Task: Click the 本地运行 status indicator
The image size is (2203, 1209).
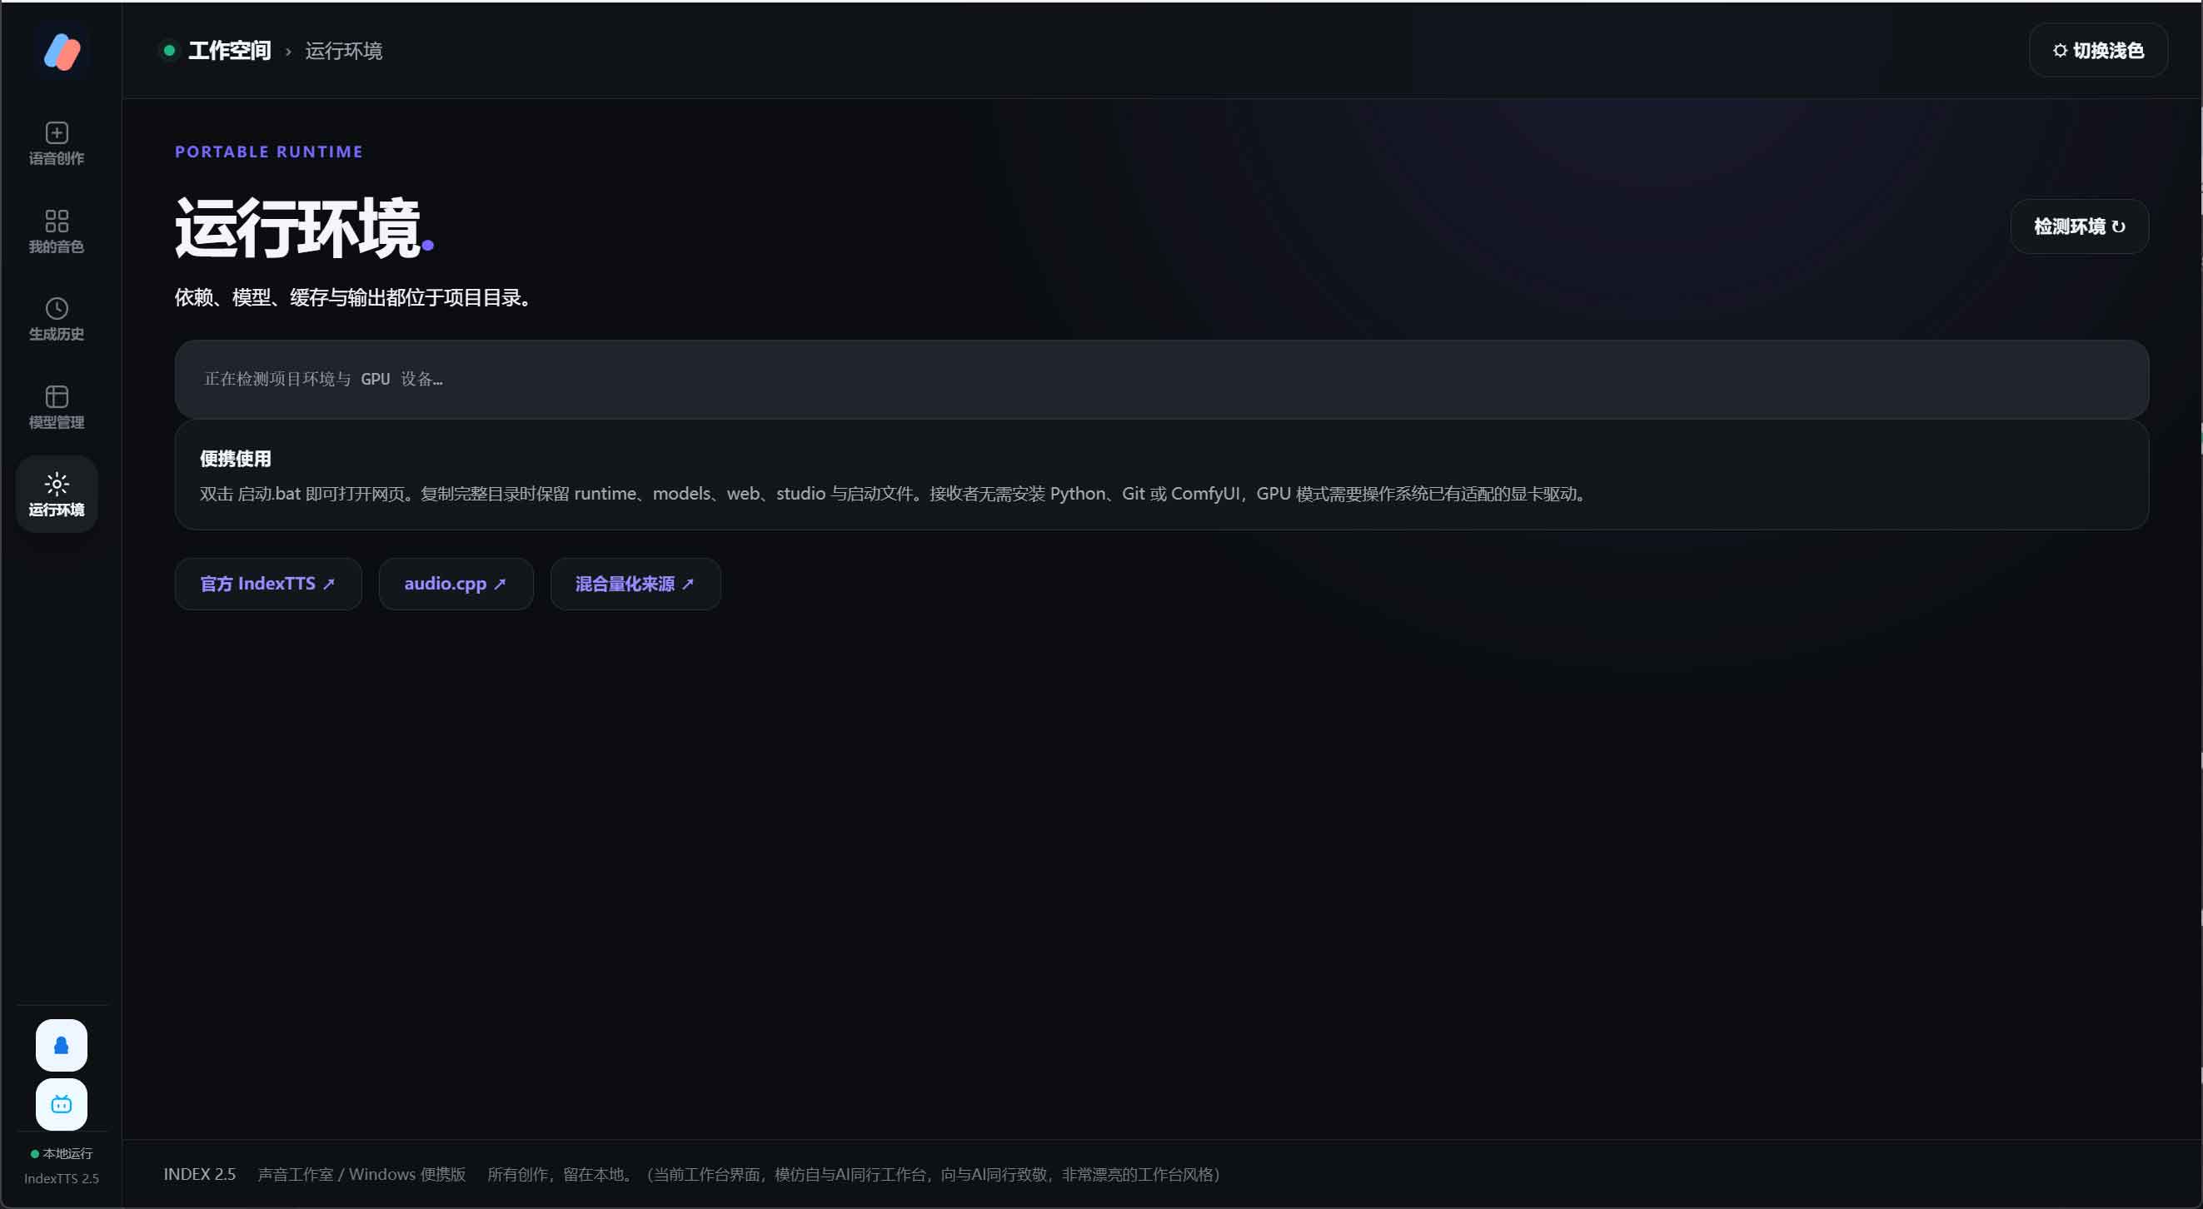Action: click(62, 1153)
